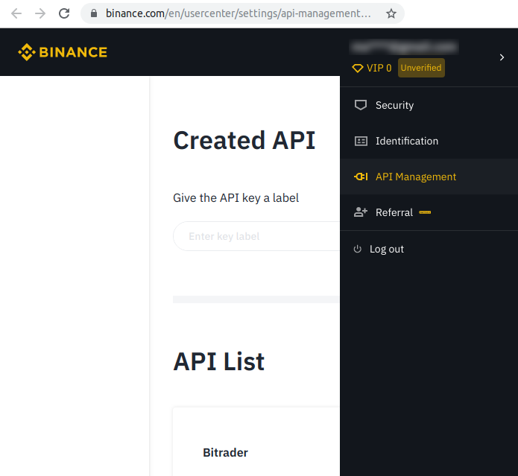The width and height of the screenshot is (518, 476).
Task: Click the VIP 0 level label
Action: click(379, 68)
